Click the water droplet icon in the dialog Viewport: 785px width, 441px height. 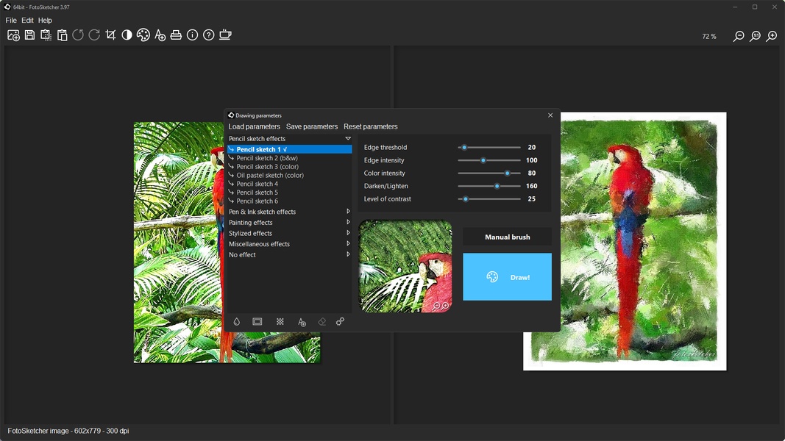(x=237, y=322)
